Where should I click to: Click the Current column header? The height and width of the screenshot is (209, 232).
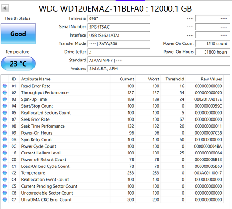point(123,79)
